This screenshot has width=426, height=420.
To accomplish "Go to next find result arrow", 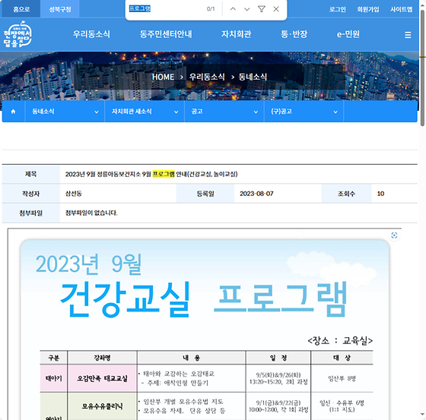I will click(x=247, y=9).
